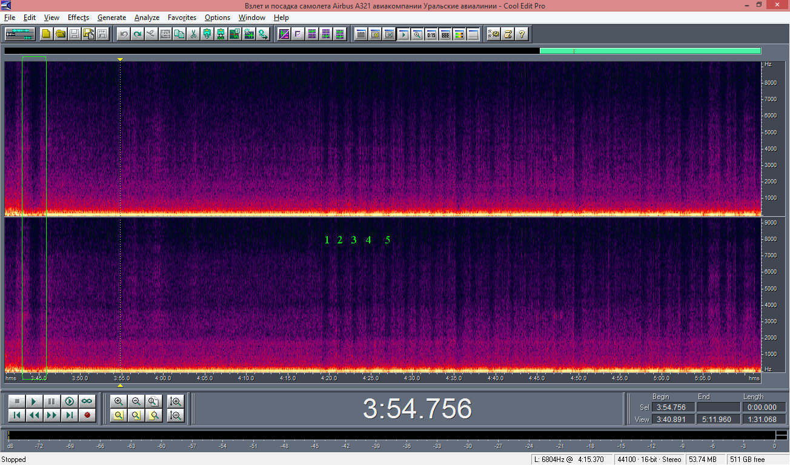Screen dimensions: 790x465
Task: Zoom in vertically
Action: 176,401
